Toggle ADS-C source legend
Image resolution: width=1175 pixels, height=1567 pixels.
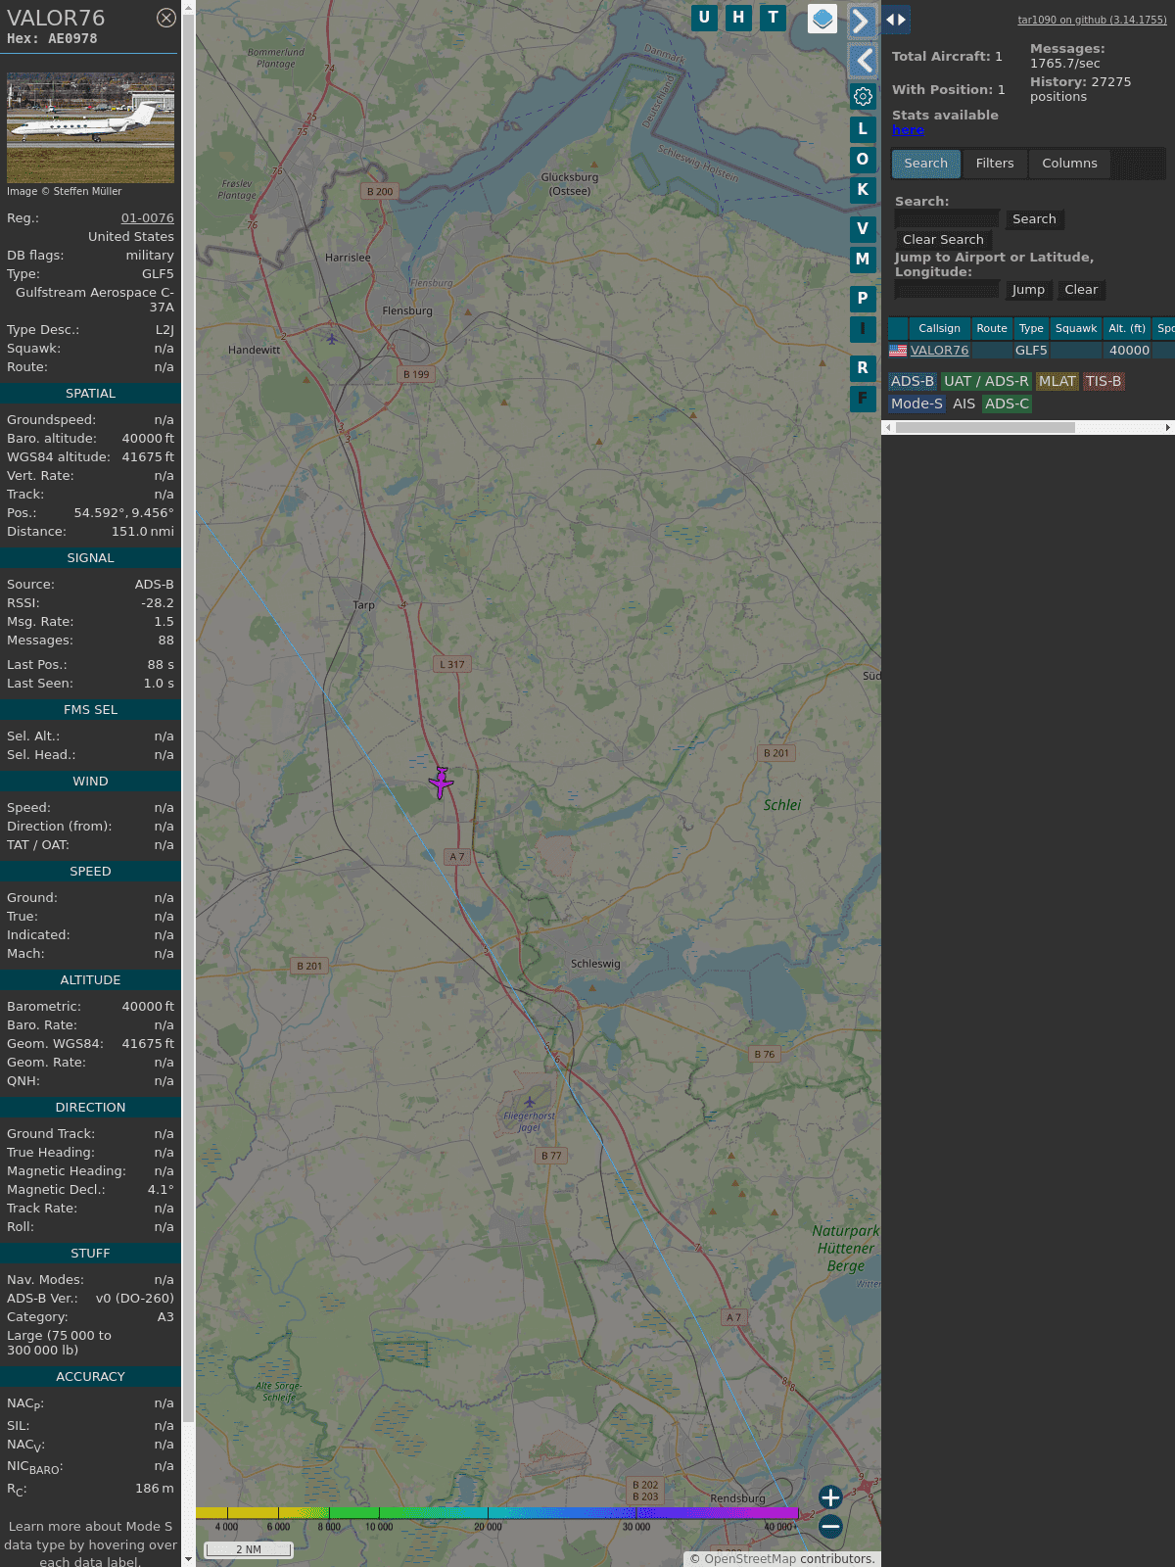tap(1007, 404)
